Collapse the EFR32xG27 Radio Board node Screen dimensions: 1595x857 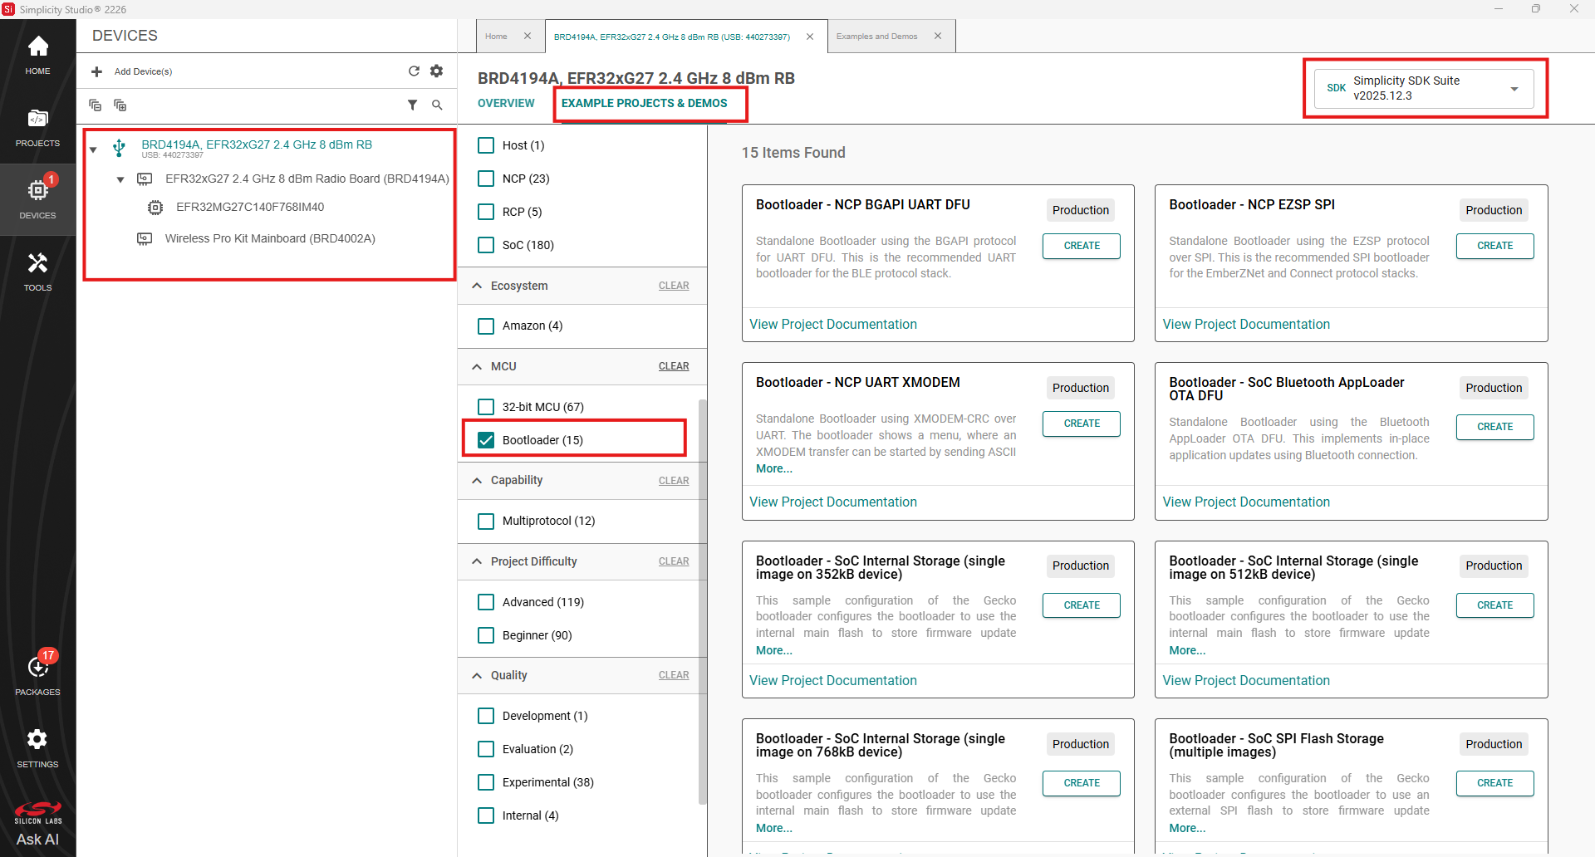coord(120,179)
